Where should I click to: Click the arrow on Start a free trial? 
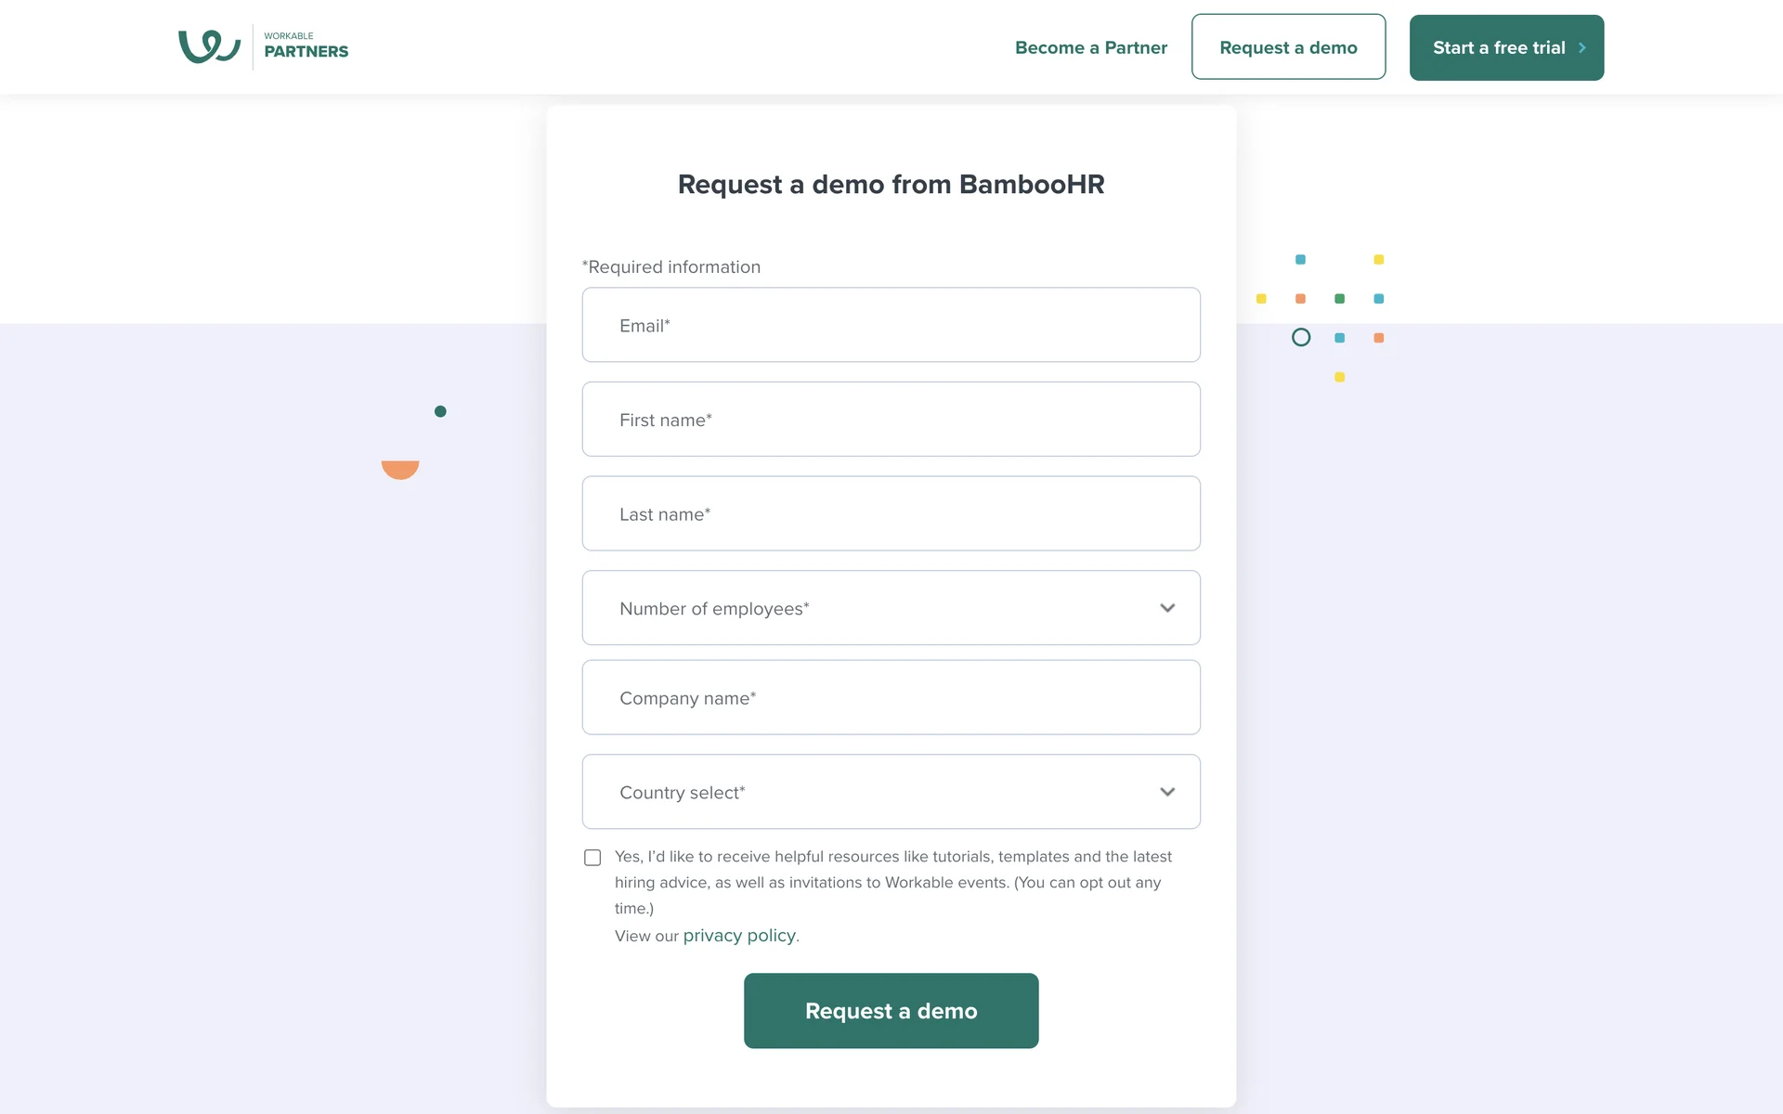1582,47
